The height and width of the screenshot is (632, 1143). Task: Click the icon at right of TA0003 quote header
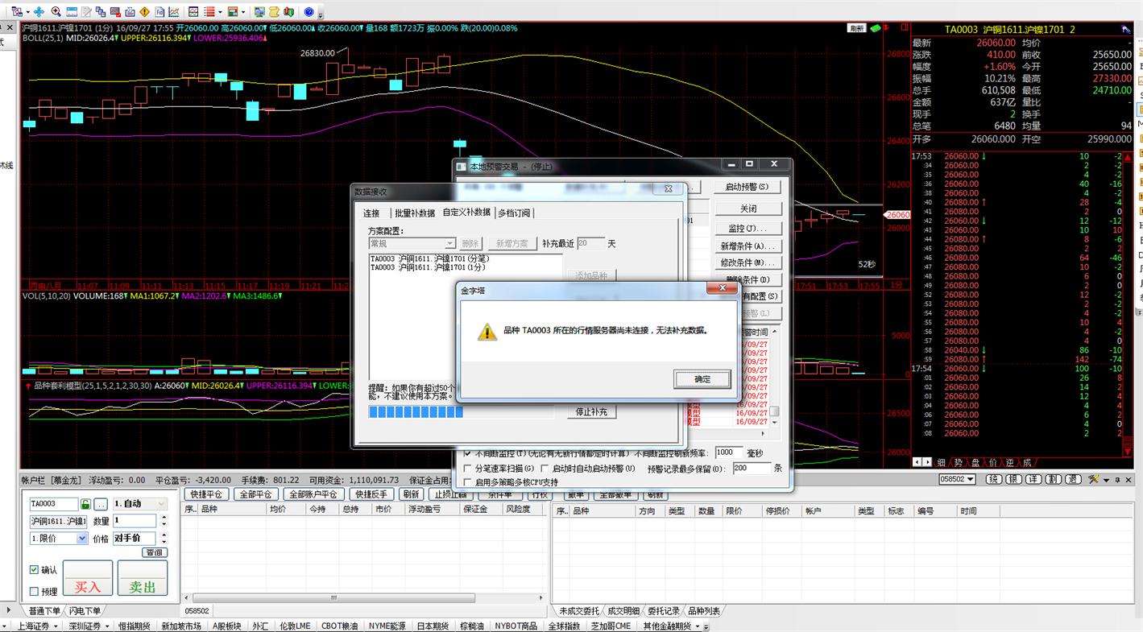pyautogui.click(x=1125, y=29)
